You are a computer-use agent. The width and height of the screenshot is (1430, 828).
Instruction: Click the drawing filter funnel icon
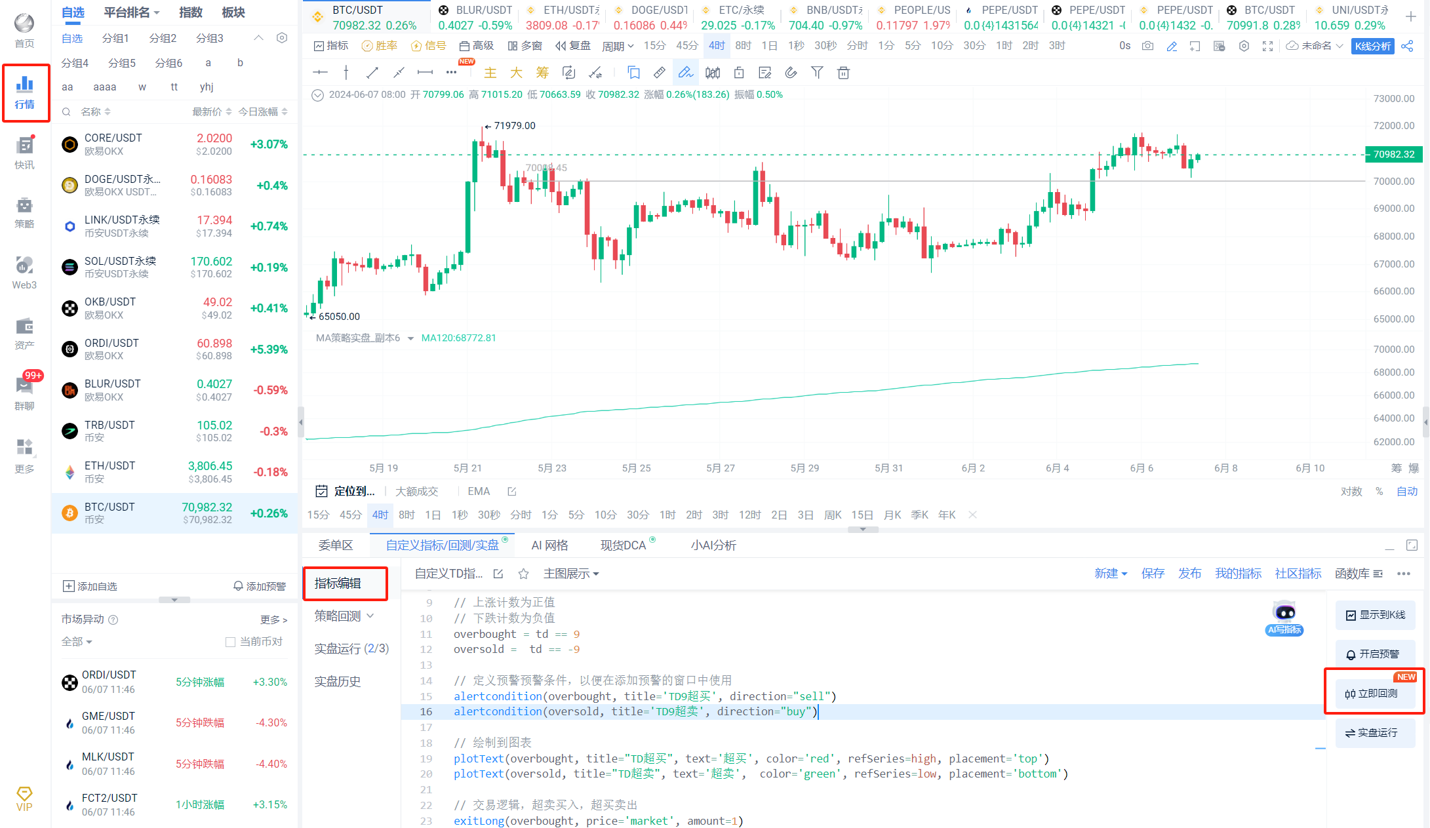coord(817,73)
